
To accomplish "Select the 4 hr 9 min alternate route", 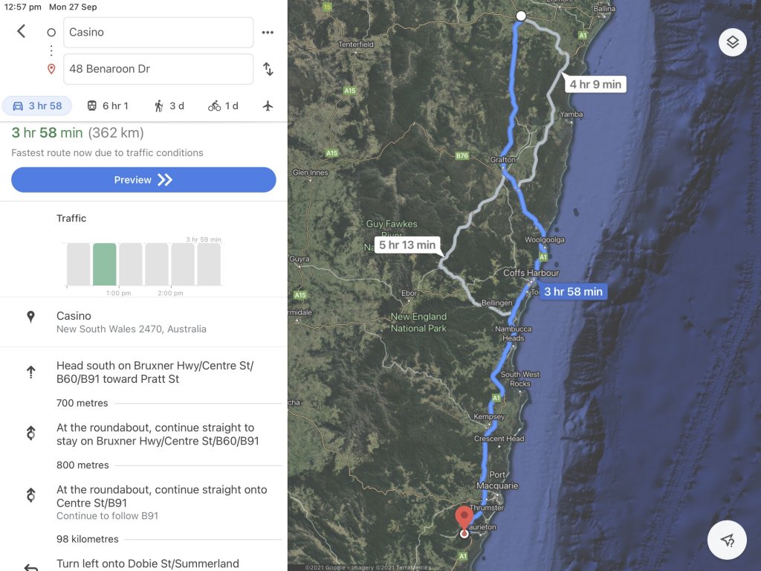I will (595, 85).
